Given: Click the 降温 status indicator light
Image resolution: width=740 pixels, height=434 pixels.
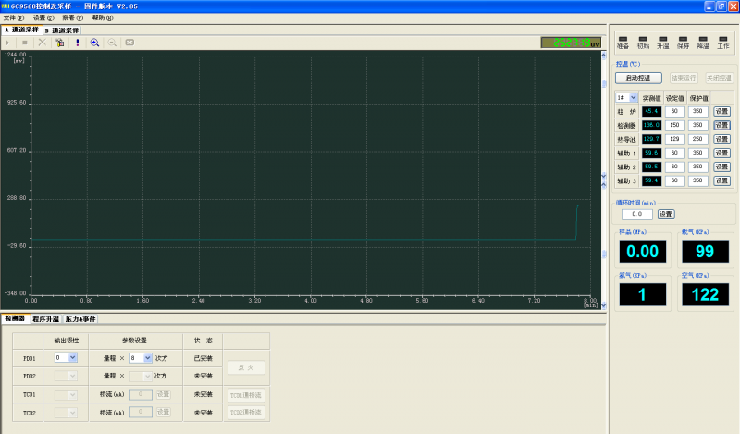Looking at the screenshot, I should 703,39.
